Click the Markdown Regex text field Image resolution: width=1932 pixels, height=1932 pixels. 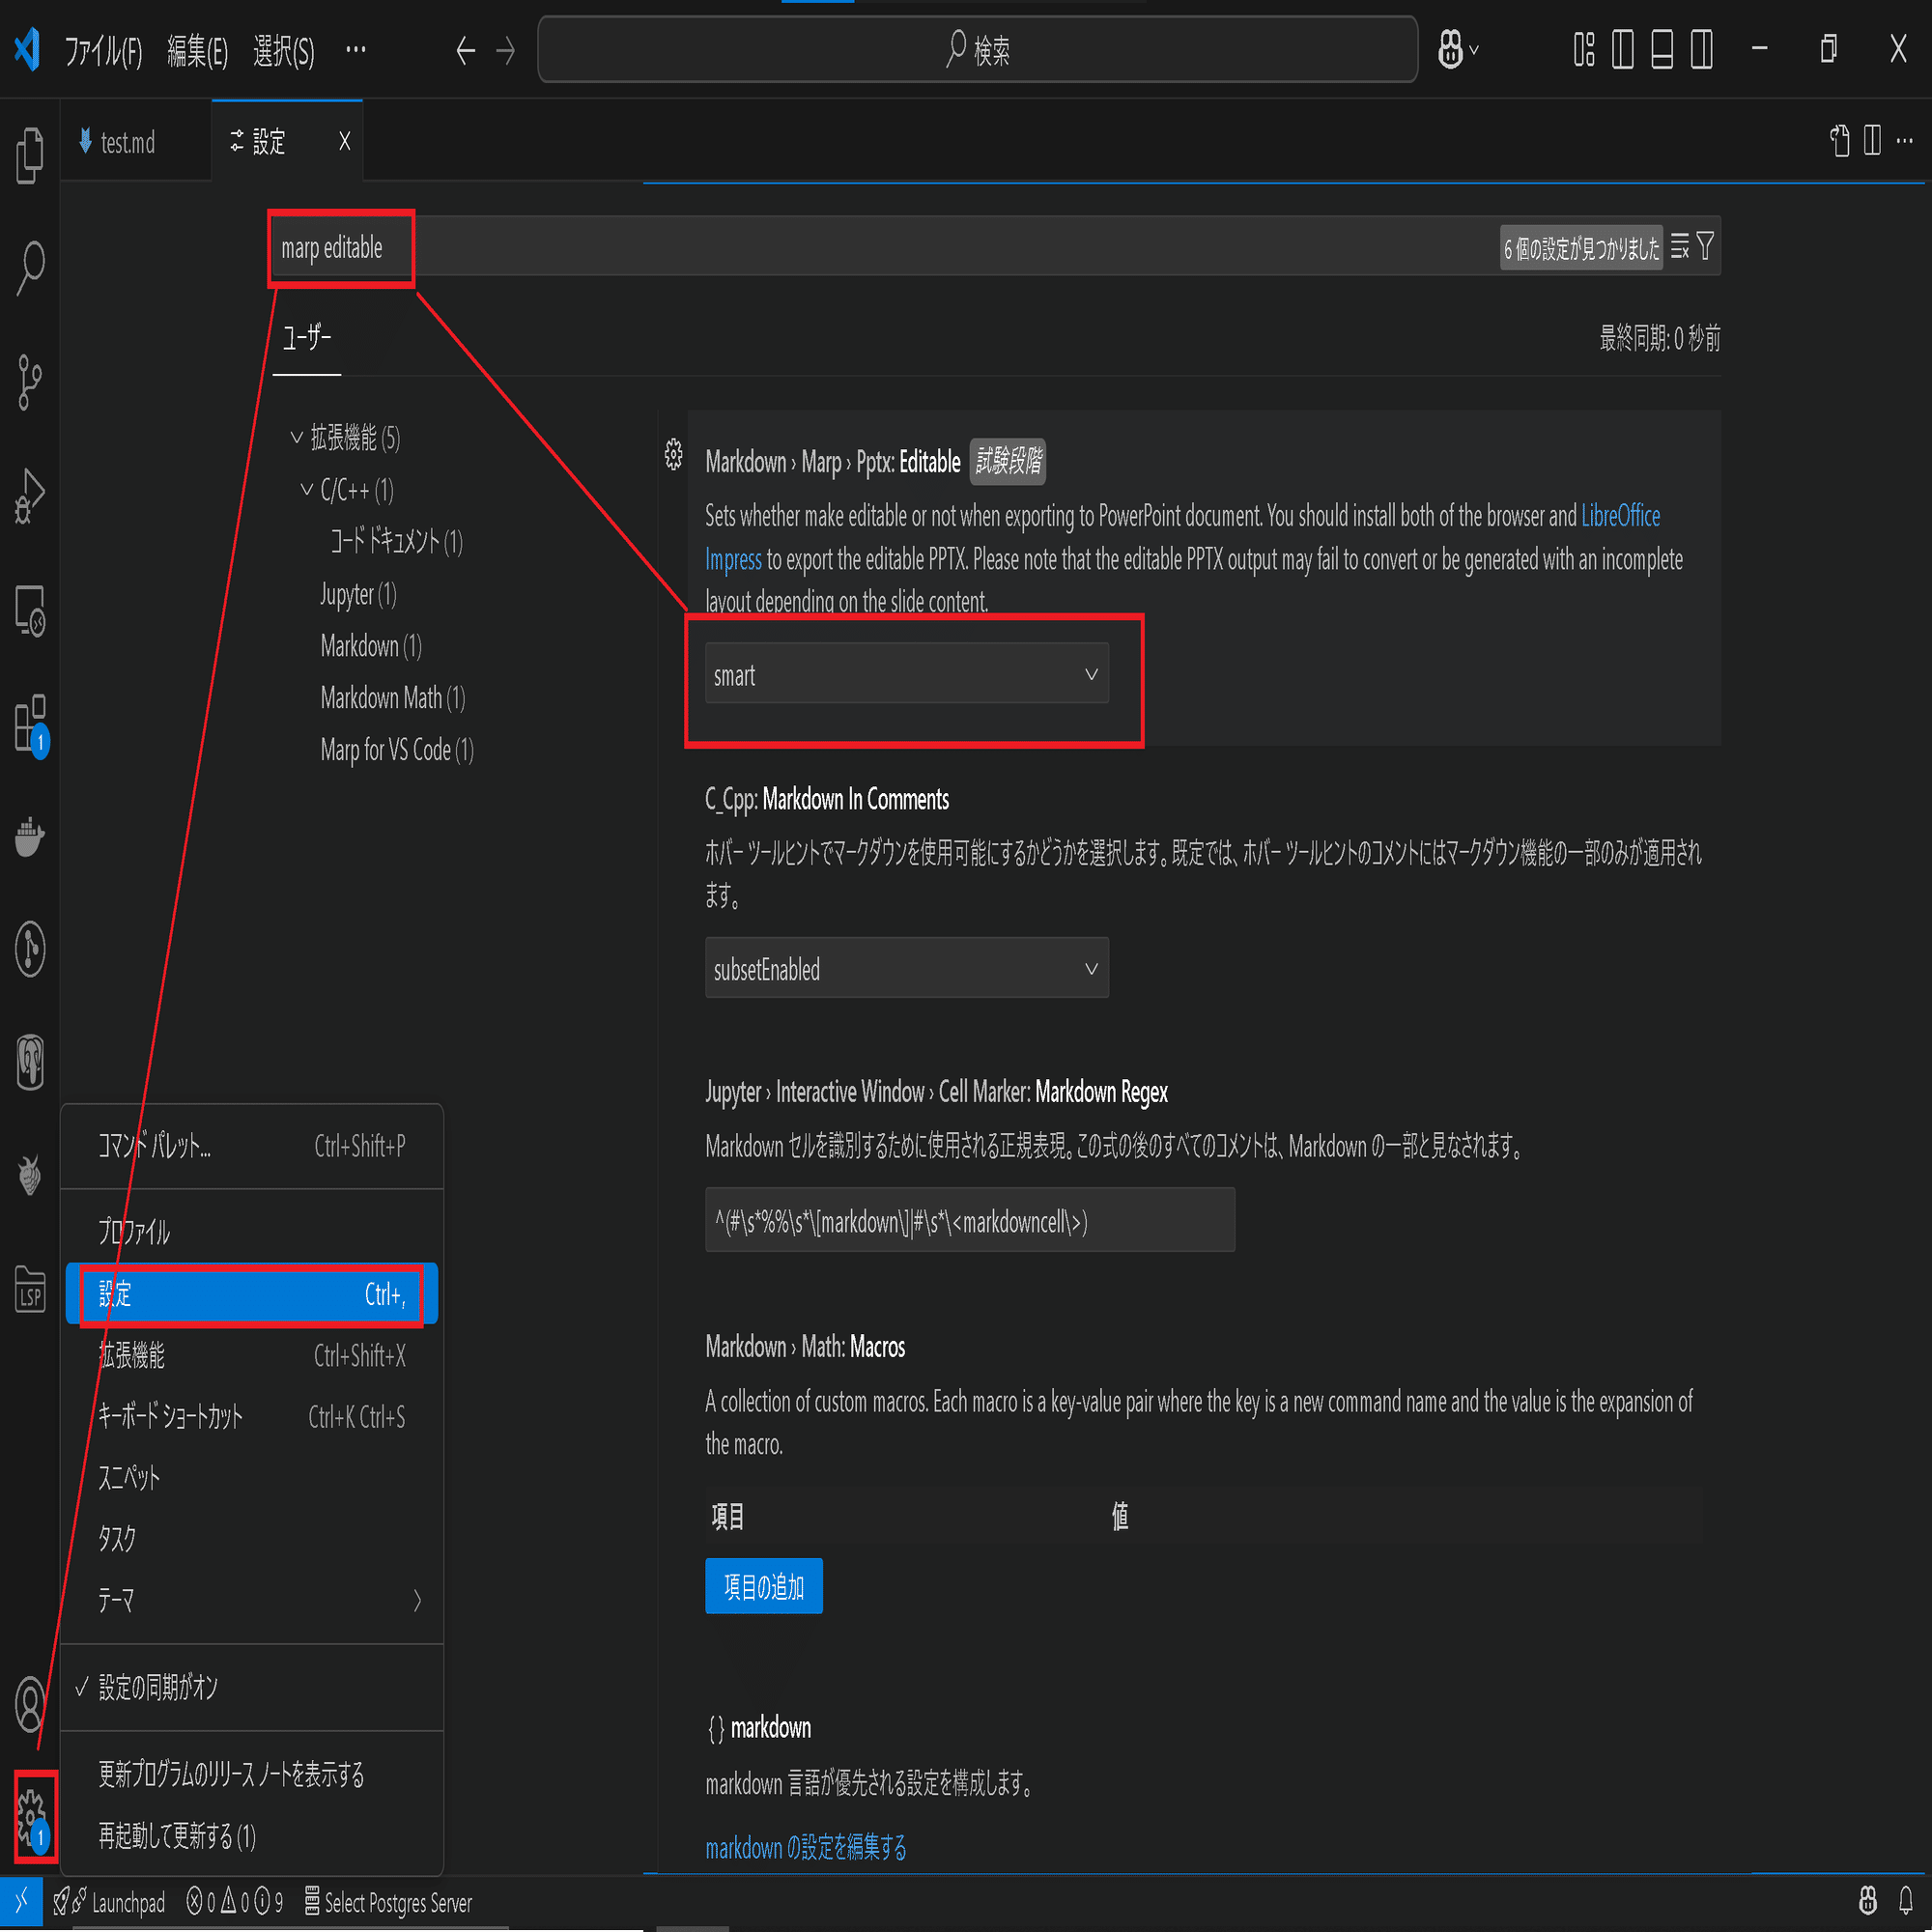(968, 1220)
